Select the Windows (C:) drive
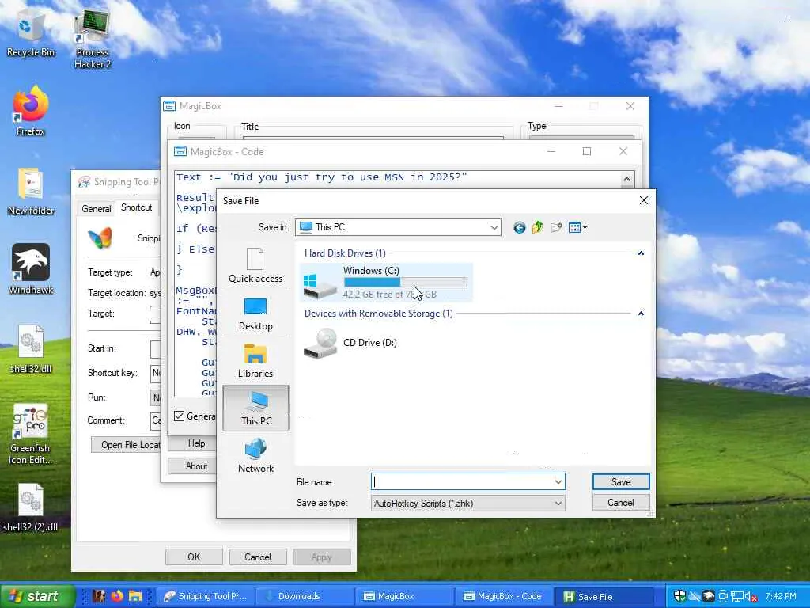810x608 pixels. click(386, 283)
